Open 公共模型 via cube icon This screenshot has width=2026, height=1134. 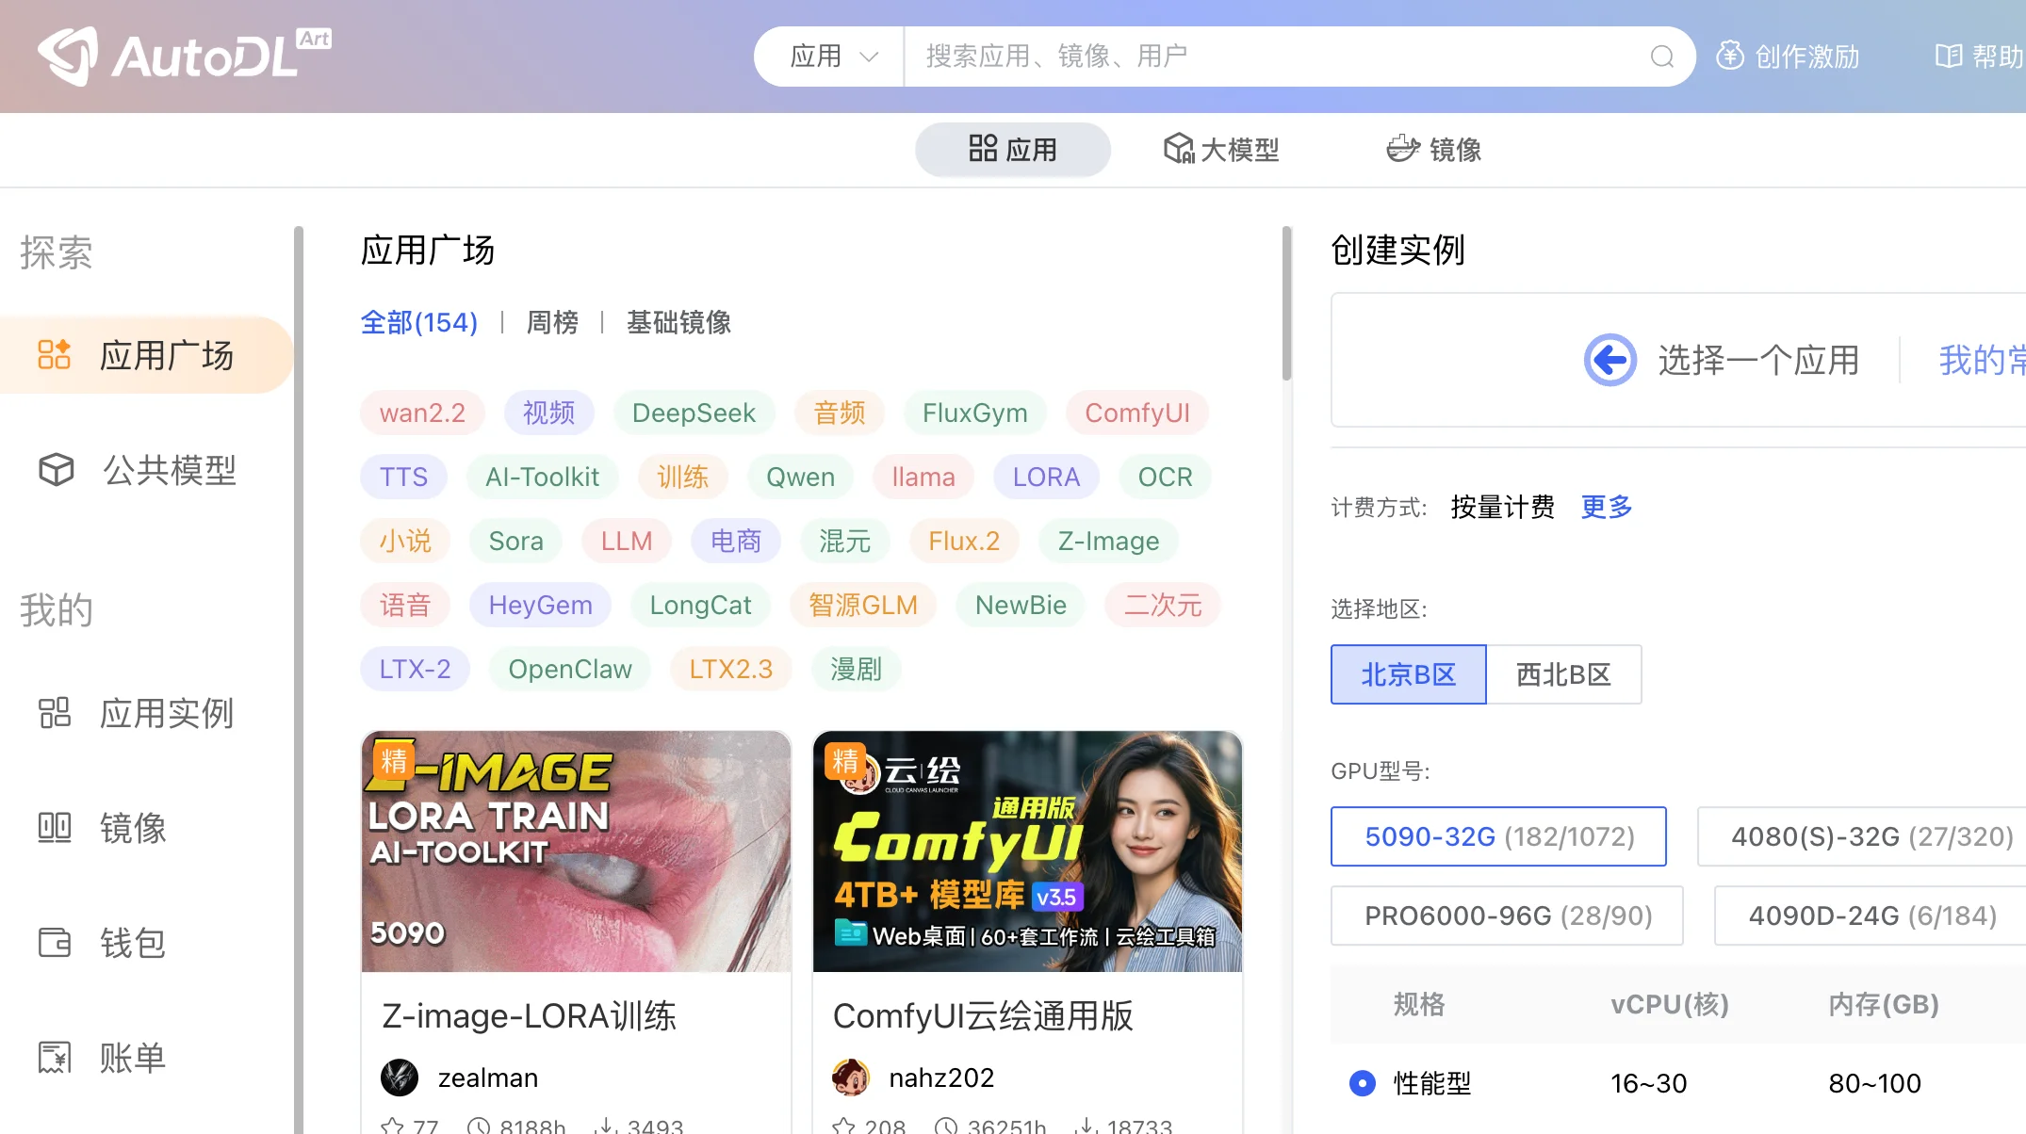(57, 469)
